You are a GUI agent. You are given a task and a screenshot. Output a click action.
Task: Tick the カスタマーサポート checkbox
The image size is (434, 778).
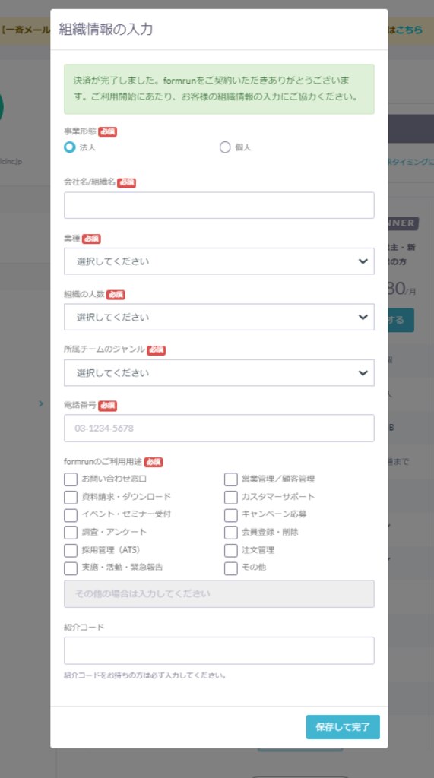coord(230,497)
